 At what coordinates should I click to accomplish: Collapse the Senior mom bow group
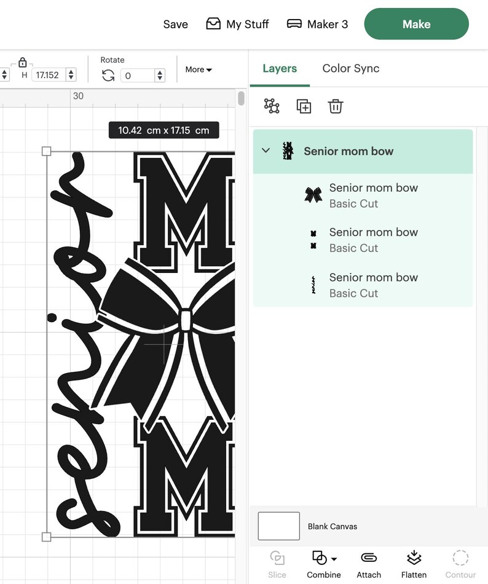pyautogui.click(x=266, y=151)
